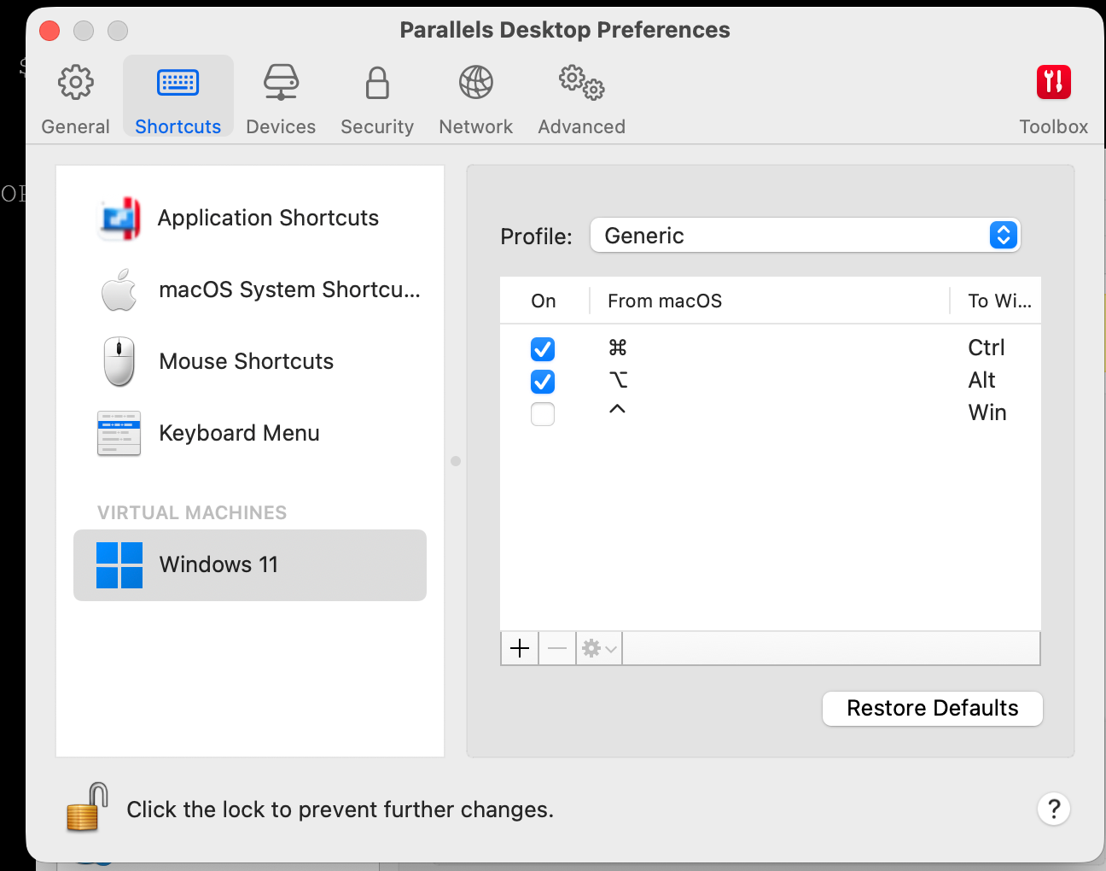Screen dimensions: 1106x871
Task: Switch to the Security tab label
Action: (x=377, y=126)
